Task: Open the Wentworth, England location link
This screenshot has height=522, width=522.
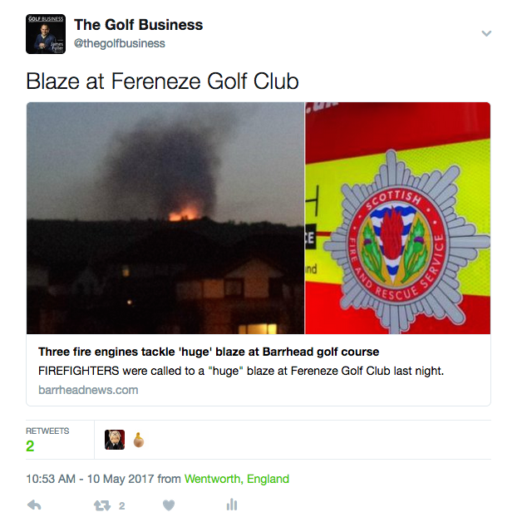Action: pos(237,479)
